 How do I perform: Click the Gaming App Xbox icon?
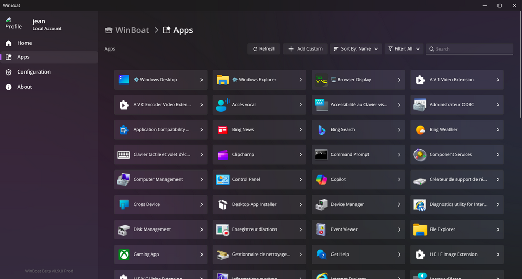[124, 254]
